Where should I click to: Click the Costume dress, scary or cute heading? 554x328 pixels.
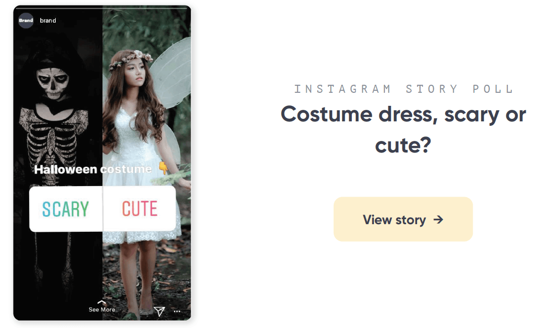click(403, 129)
